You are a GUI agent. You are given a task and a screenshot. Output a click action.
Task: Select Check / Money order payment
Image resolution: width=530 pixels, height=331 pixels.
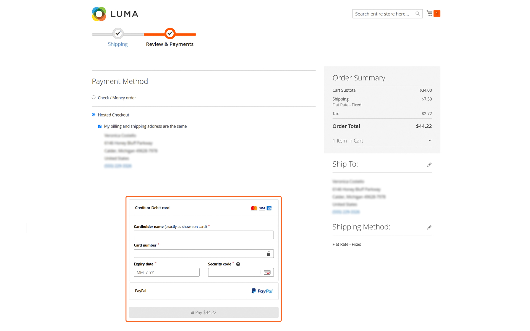[94, 97]
